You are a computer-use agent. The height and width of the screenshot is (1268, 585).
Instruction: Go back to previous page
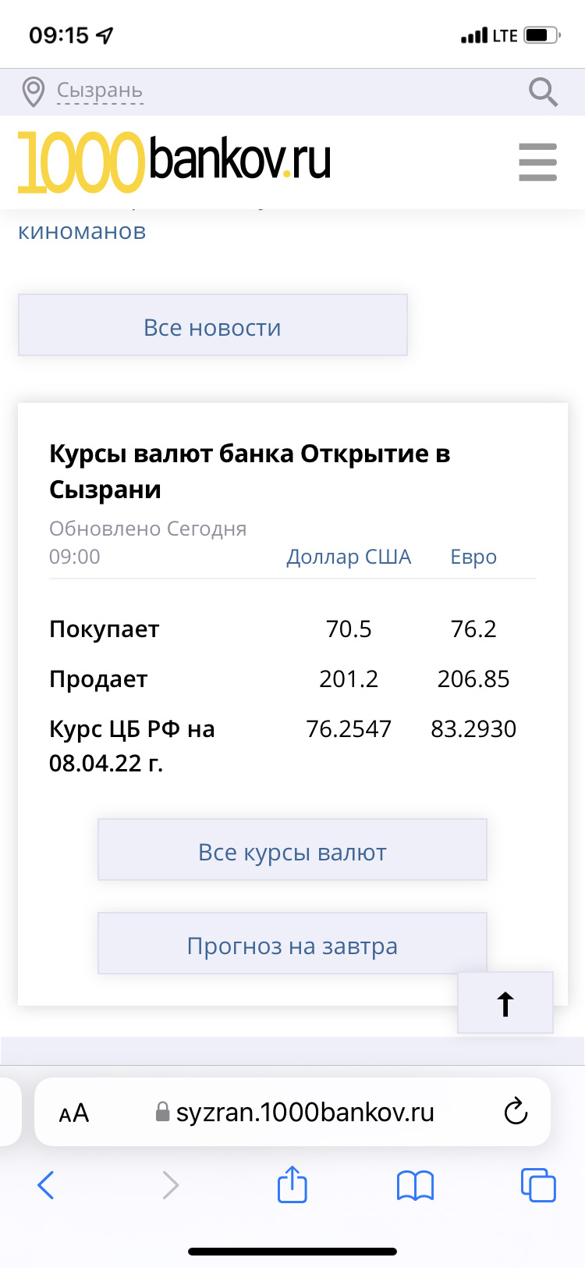point(47,1185)
